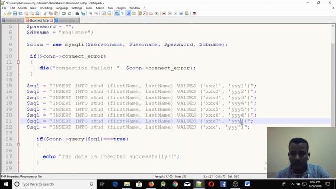Click the Copy toolbar icon
Image resolution: width=336 pixels, height=189 pixels.
point(51,13)
